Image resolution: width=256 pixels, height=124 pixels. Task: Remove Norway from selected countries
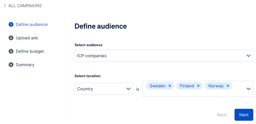pyautogui.click(x=228, y=86)
